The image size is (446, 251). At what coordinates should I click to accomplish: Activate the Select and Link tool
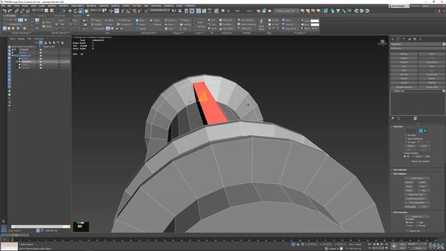click(16, 11)
